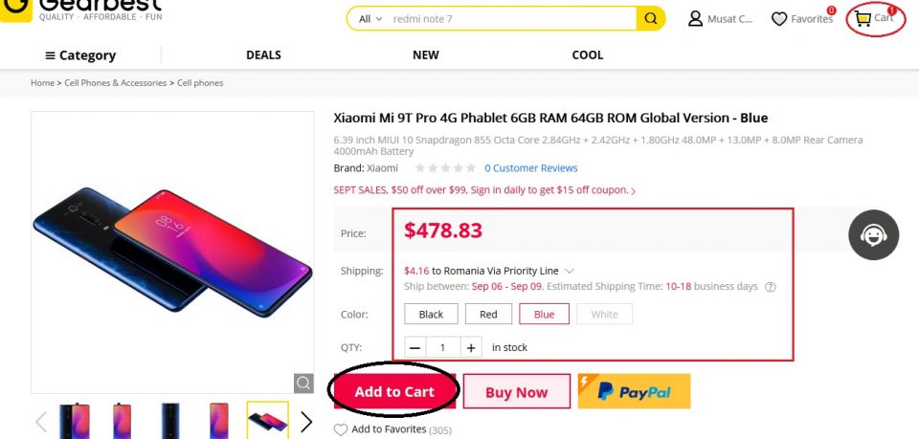Show next thumbnails with right arrow
This screenshot has height=439, width=919.
[x=306, y=422]
